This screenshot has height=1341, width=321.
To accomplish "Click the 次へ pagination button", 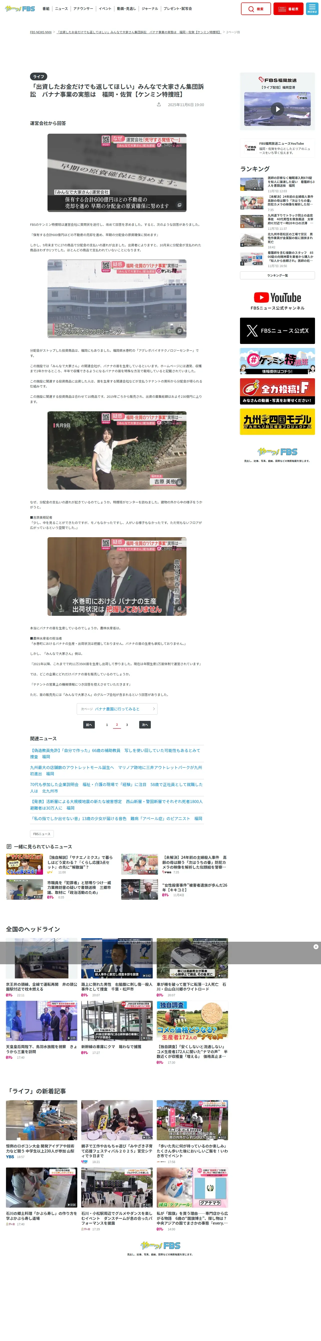I will [145, 725].
